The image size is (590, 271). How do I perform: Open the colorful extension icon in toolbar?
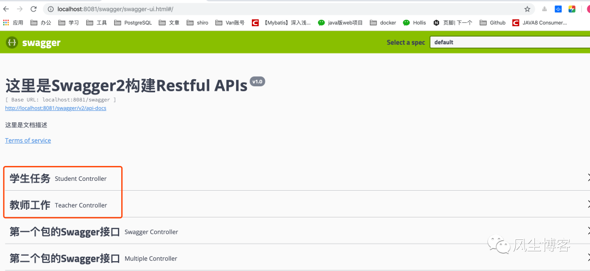tap(571, 9)
